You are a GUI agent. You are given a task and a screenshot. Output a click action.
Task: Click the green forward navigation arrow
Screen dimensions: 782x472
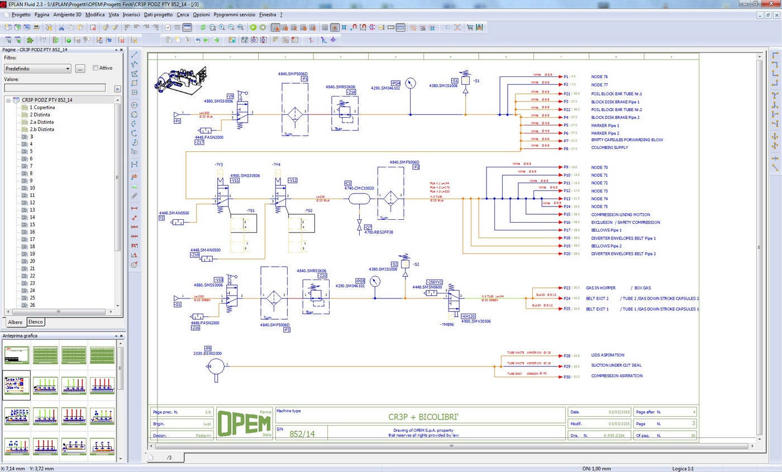[262, 27]
